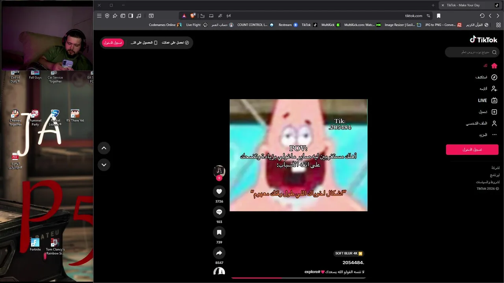The height and width of the screenshot is (283, 504).
Task: Open Upload (تحميل) in the TikTok sidebar
Action: (488, 112)
